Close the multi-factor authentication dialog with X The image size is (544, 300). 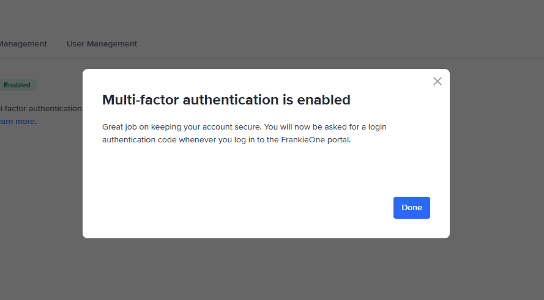[437, 81]
